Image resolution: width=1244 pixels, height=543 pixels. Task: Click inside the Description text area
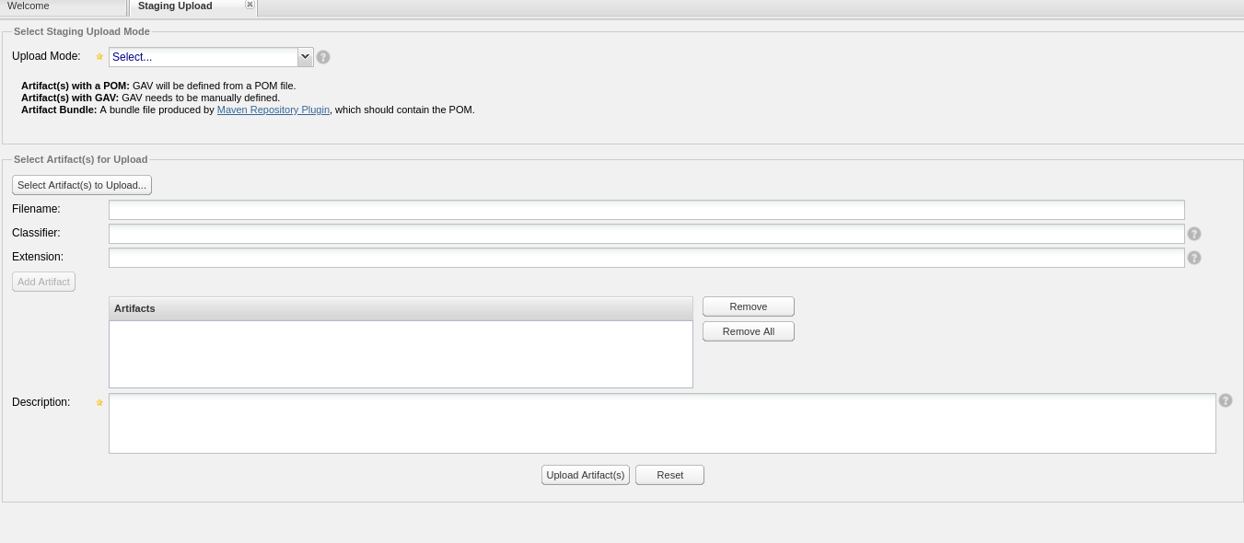pyautogui.click(x=662, y=423)
